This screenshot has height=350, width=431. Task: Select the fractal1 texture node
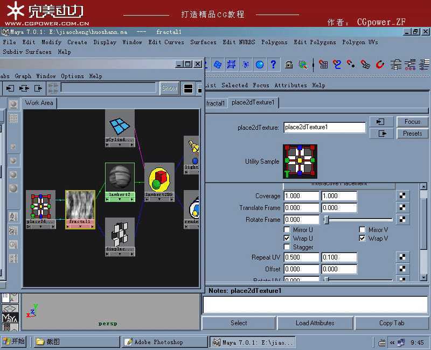(80, 209)
